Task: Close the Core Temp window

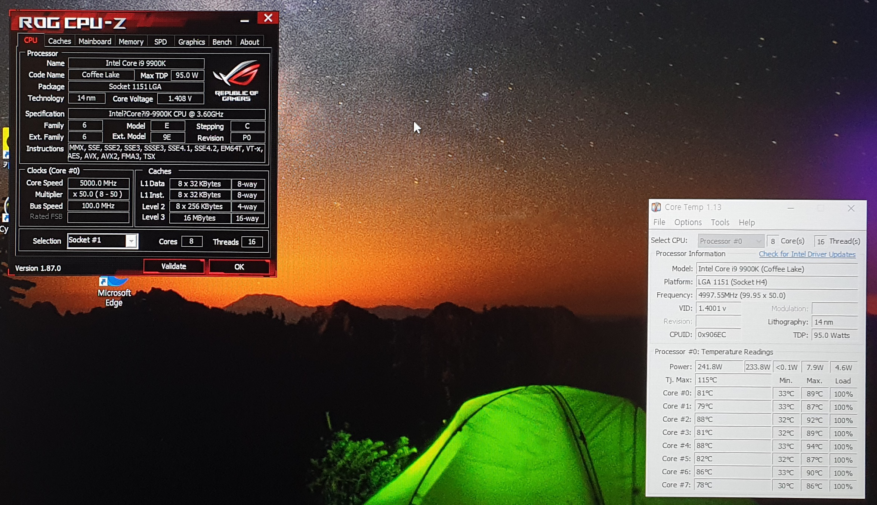Action: [851, 208]
